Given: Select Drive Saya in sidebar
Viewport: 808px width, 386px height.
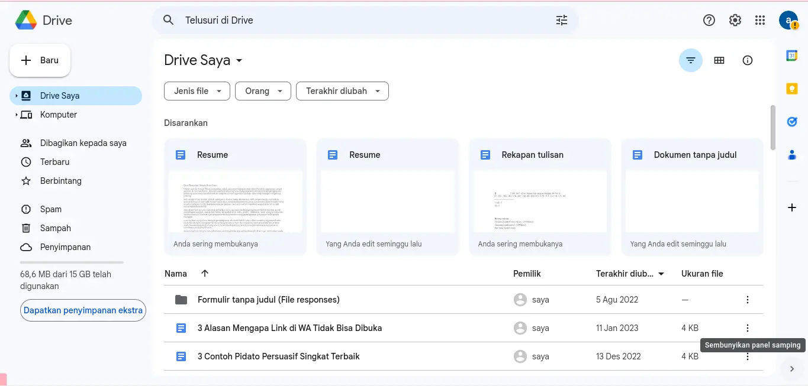Looking at the screenshot, I should 76,96.
